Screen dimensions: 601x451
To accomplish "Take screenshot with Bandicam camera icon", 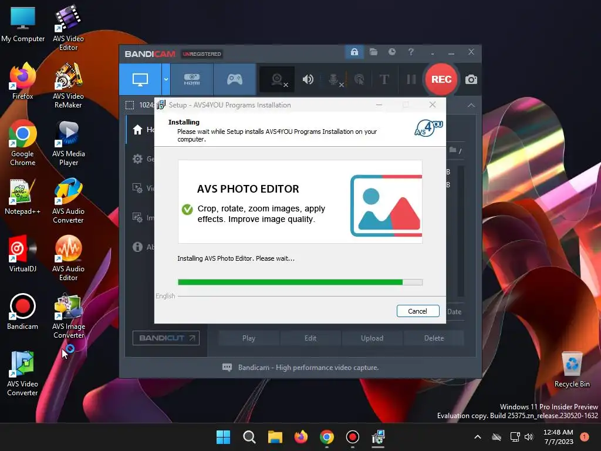I will tap(471, 79).
